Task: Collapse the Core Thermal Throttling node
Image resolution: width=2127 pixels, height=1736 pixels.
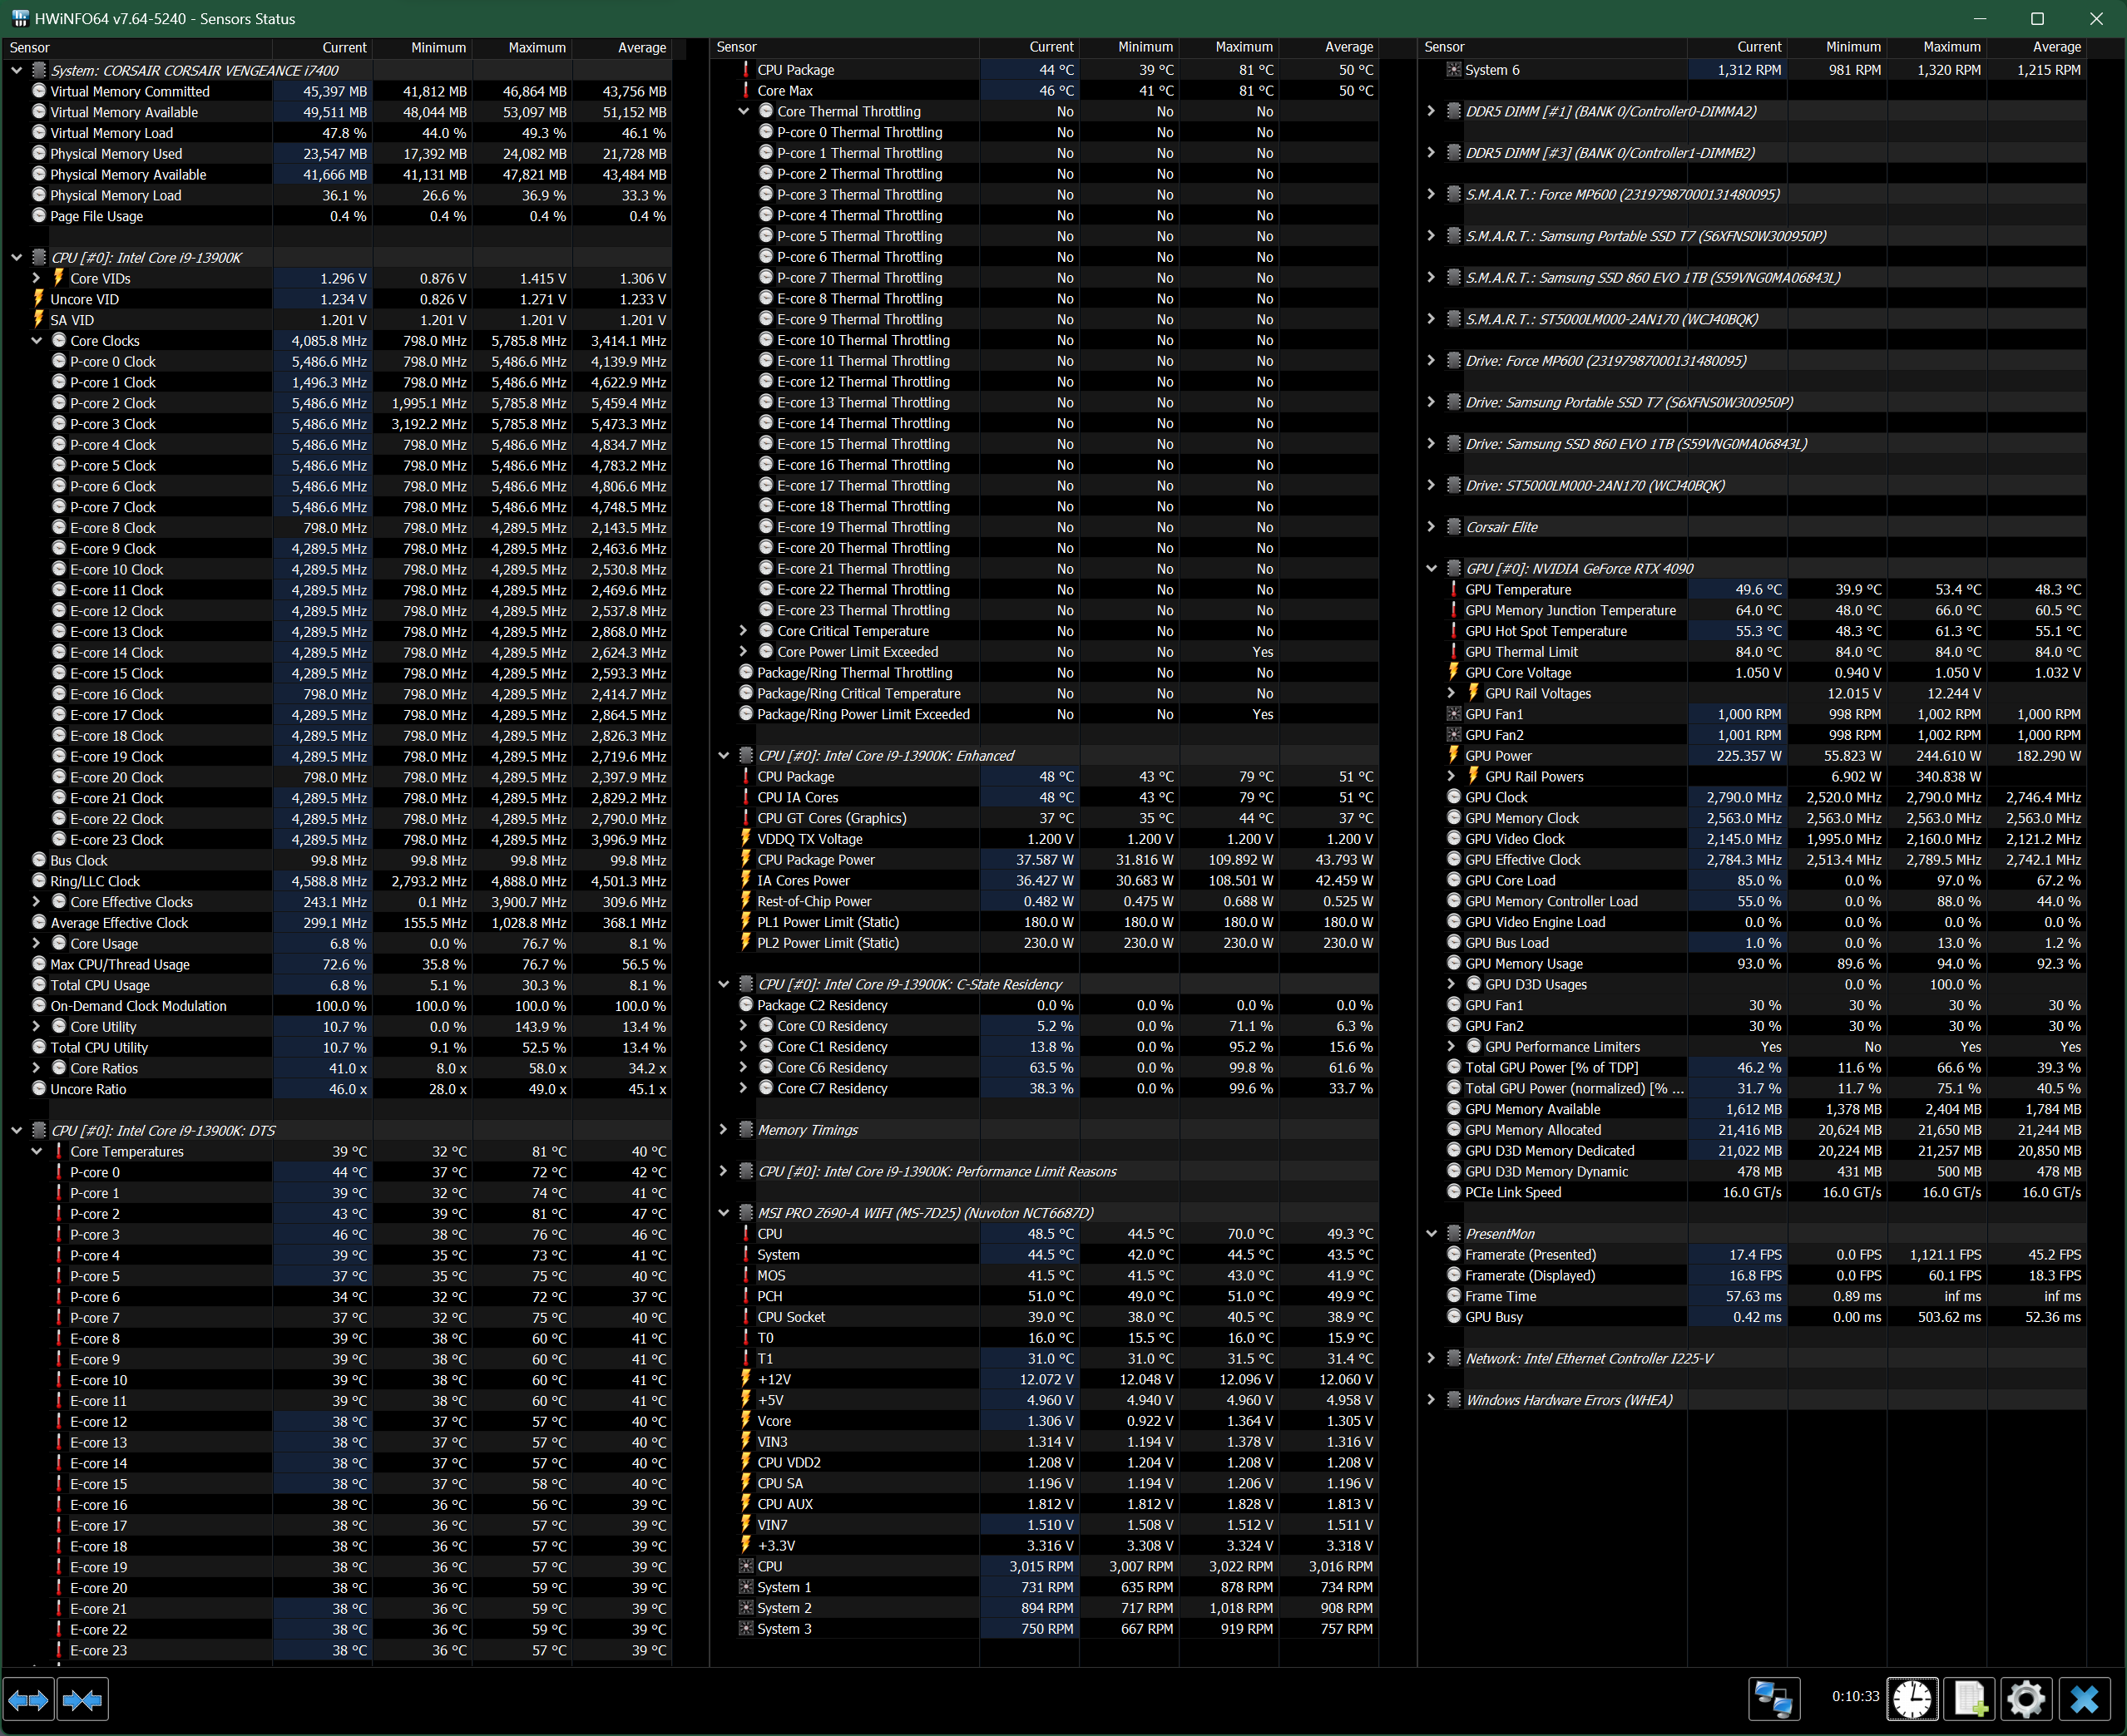Action: tap(744, 112)
